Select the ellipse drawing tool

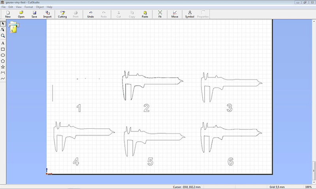[3, 55]
